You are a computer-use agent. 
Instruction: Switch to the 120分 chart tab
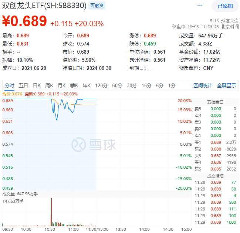click(x=101, y=85)
